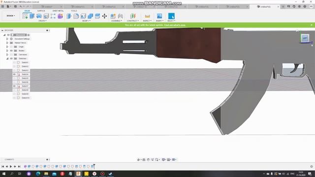Hide the Bodies folder
315x177 pixels.
(11, 51)
